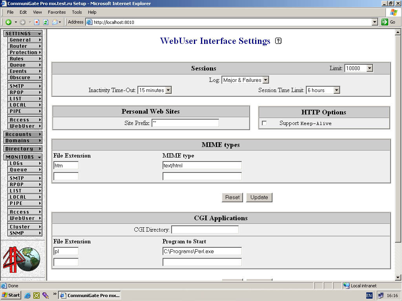Open Protection settings in sidebar
Screen dimensions: 402x301
[x=25, y=53]
